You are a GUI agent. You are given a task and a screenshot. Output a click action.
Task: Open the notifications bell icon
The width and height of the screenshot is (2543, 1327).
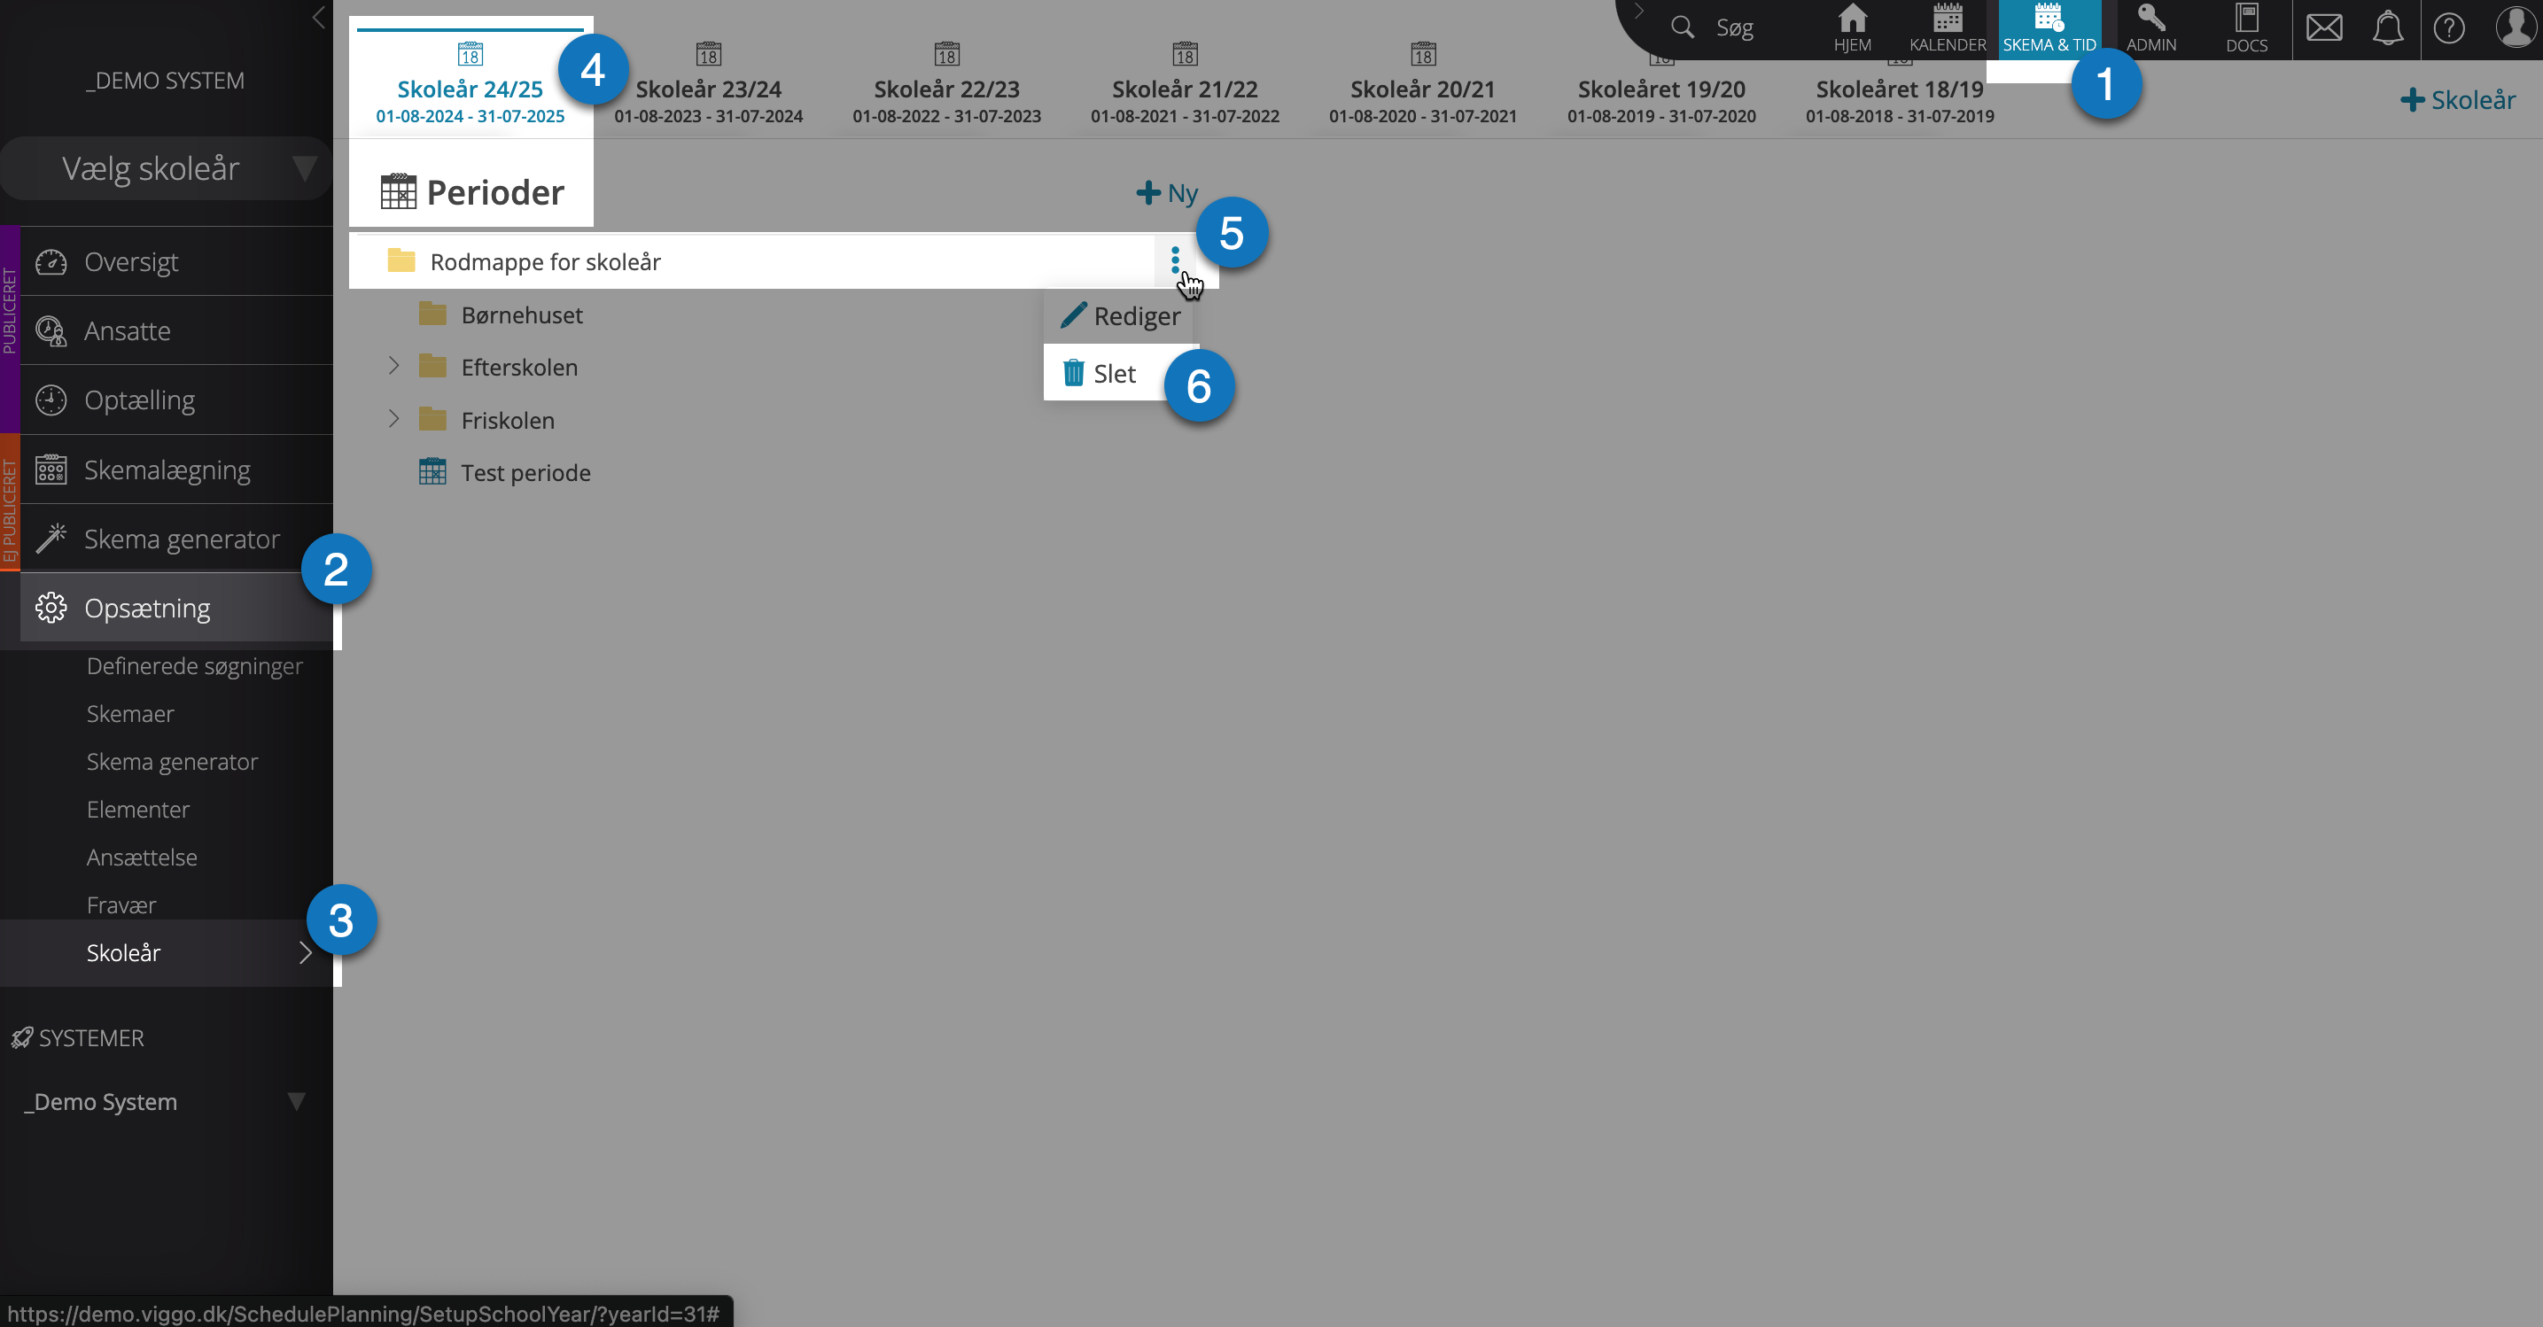(x=2387, y=27)
